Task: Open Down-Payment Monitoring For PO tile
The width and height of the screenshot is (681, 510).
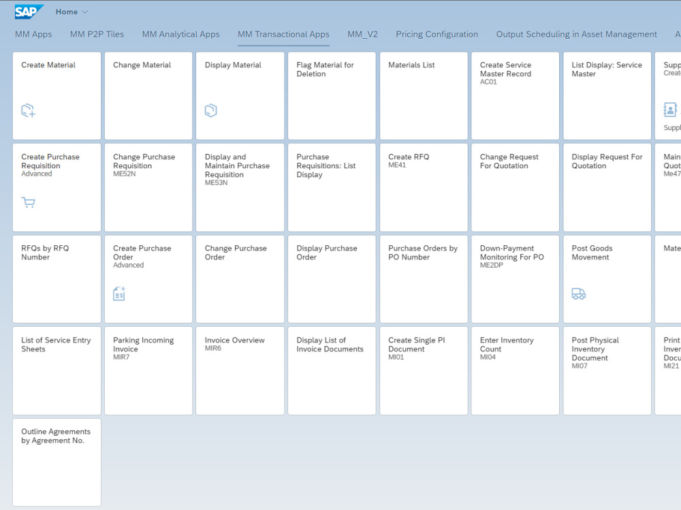Action: (x=516, y=279)
